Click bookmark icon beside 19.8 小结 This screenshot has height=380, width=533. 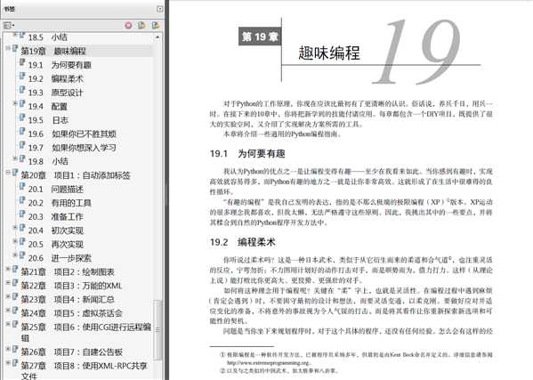22,158
